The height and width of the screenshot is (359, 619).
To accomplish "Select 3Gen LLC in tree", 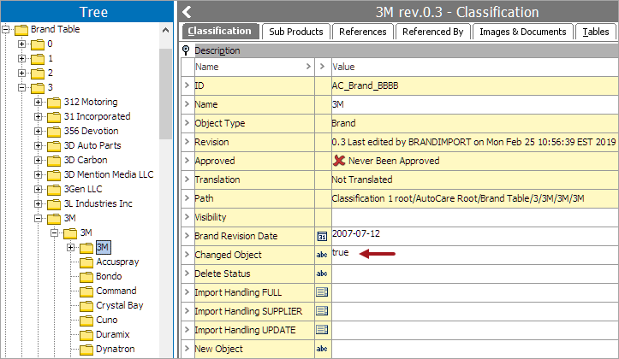I will click(x=83, y=189).
